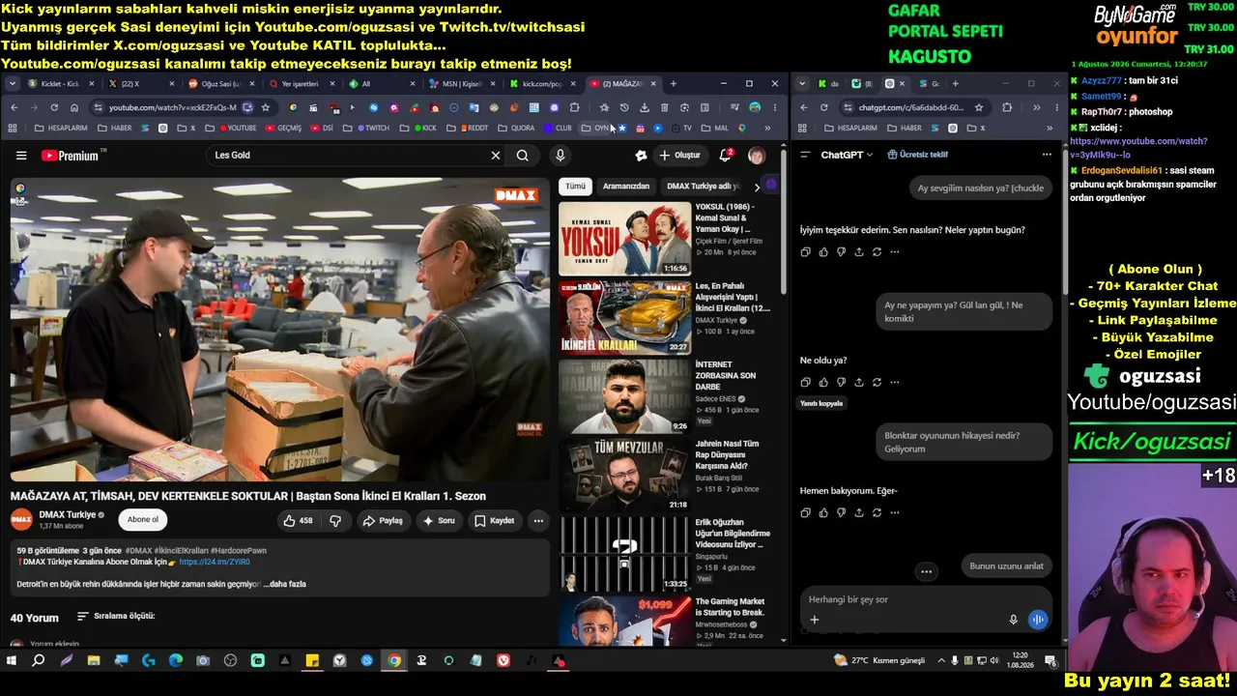1237x696 pixels.
Task: Ask about the video with Soru
Action: tap(439, 520)
